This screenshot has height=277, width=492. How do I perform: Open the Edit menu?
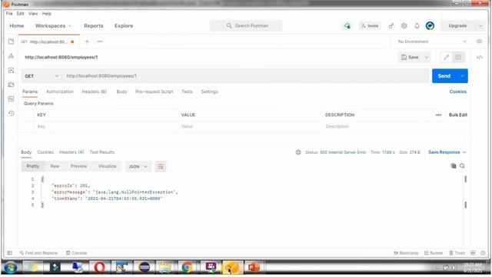(21, 14)
